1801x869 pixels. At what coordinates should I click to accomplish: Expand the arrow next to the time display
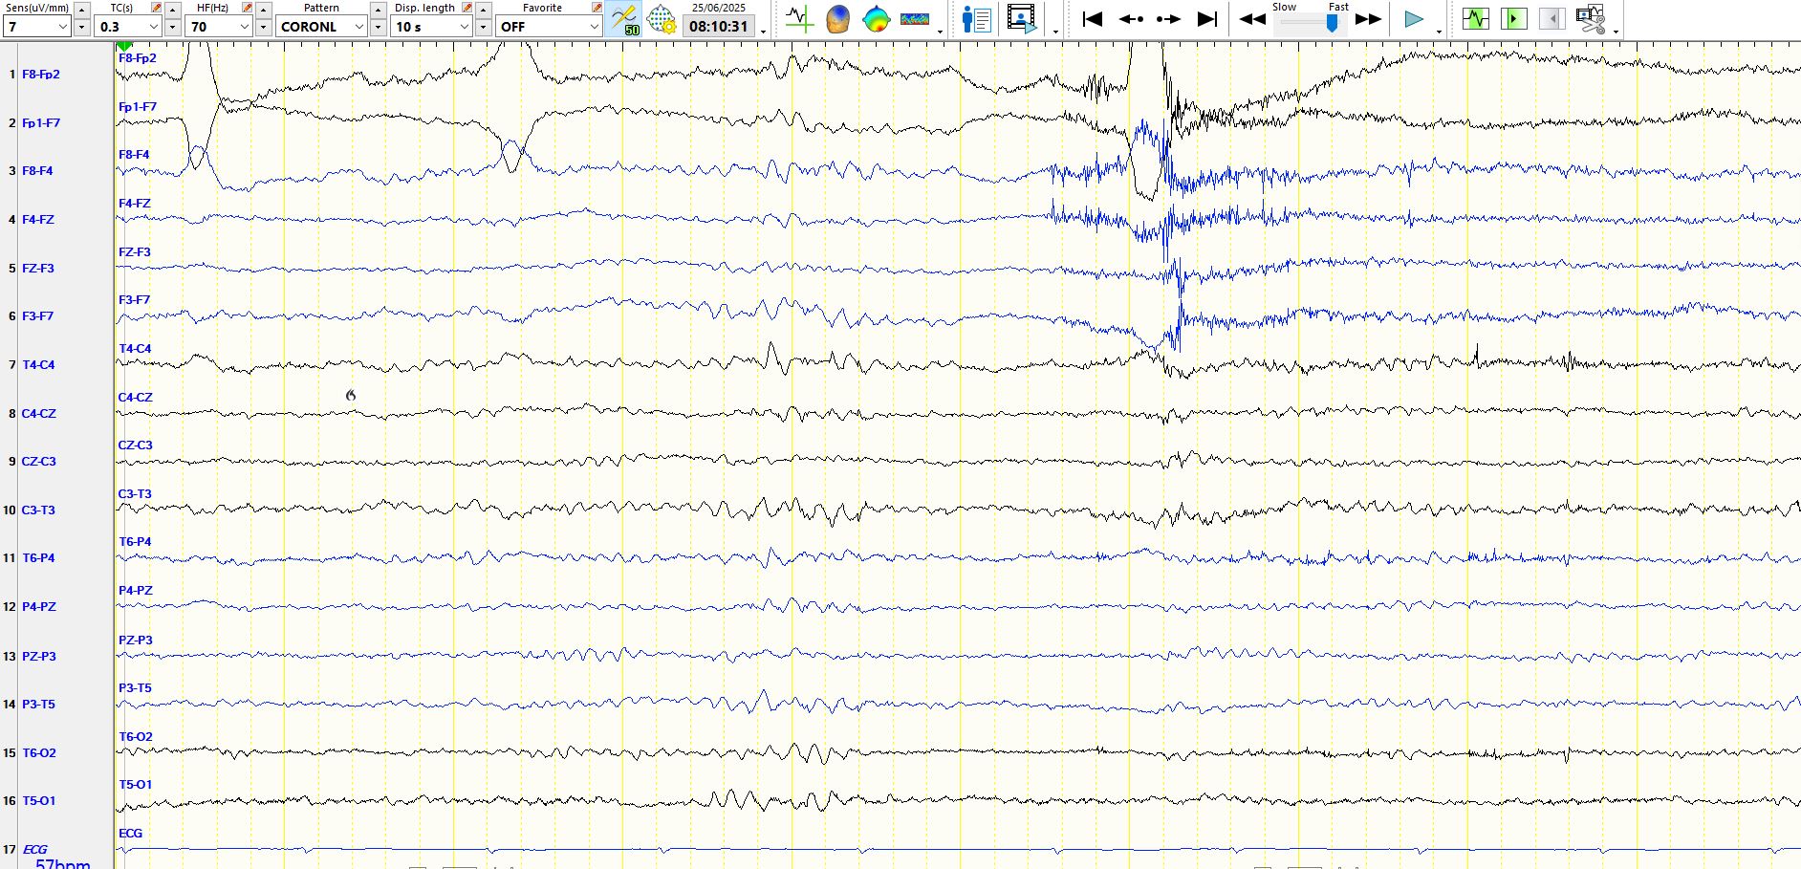tap(763, 32)
